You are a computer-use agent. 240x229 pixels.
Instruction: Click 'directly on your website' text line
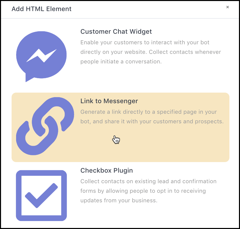[x=151, y=52]
